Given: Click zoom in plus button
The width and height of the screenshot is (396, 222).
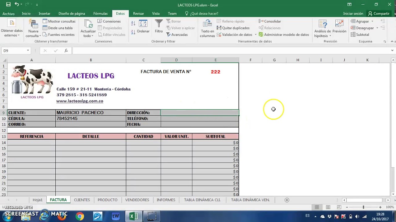Looking at the screenshot, I should coord(380,207).
